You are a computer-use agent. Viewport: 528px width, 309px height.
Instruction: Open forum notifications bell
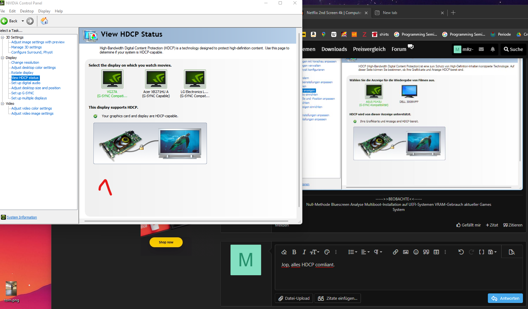[493, 49]
